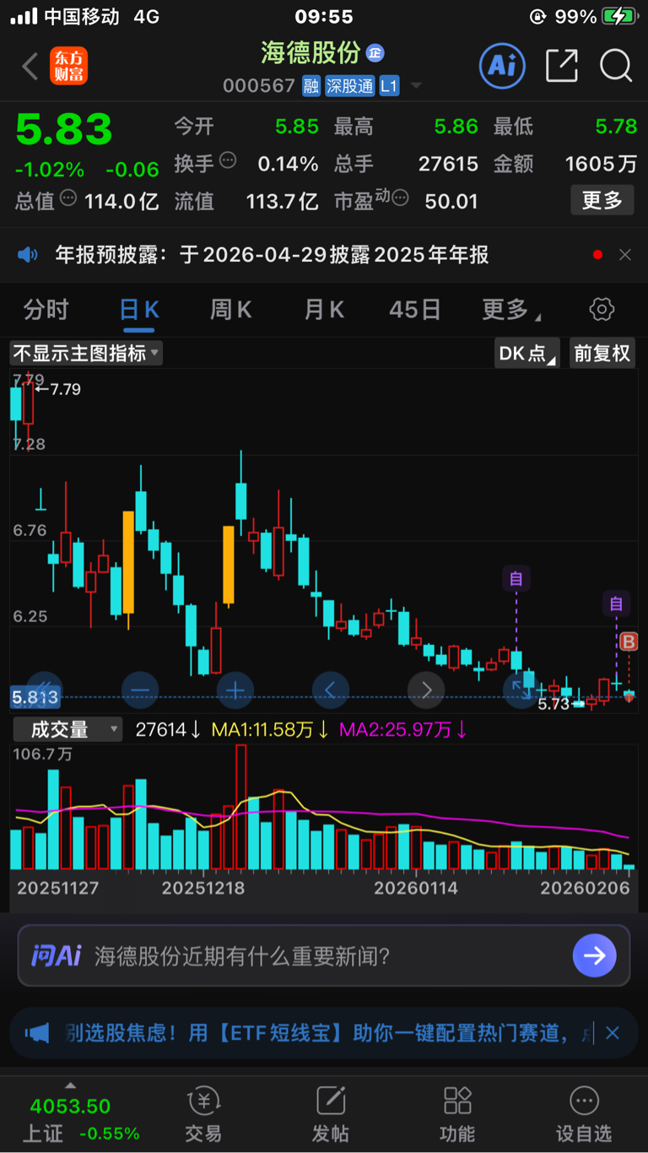Tap the megaphone icon in bottom banner
Image resolution: width=648 pixels, height=1153 pixels.
(36, 1032)
